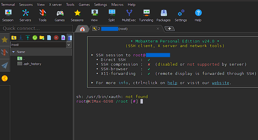Open the Packages toolbar icon
258x140 pixels.
click(163, 15)
